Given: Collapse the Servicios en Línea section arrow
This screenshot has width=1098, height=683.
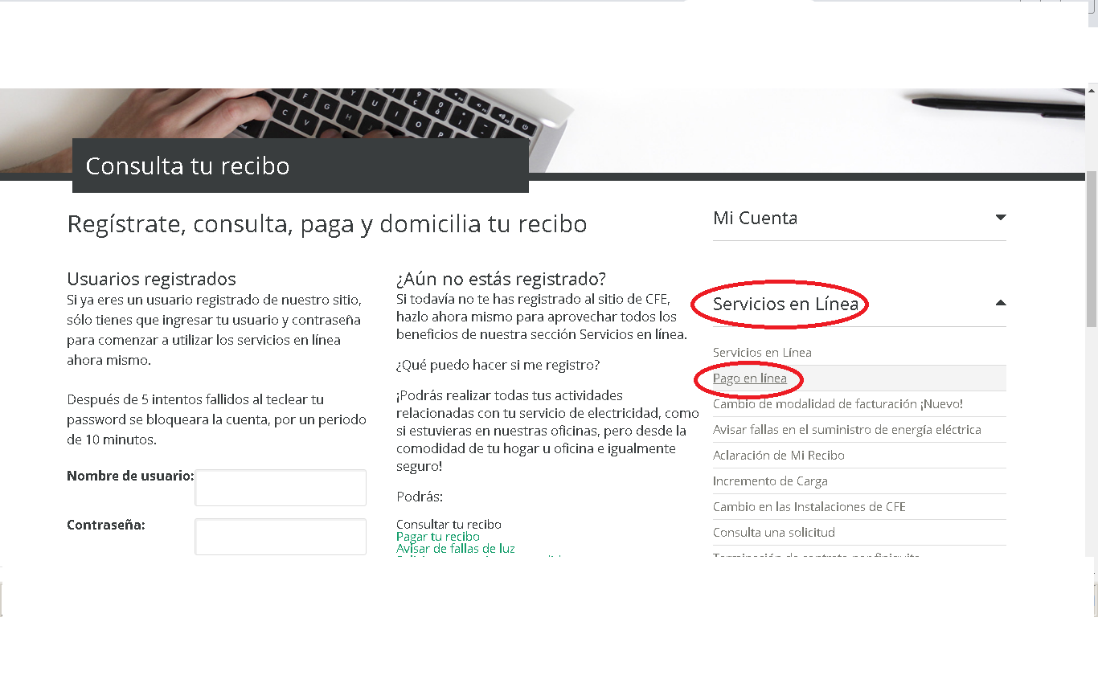Looking at the screenshot, I should pos(1001,303).
